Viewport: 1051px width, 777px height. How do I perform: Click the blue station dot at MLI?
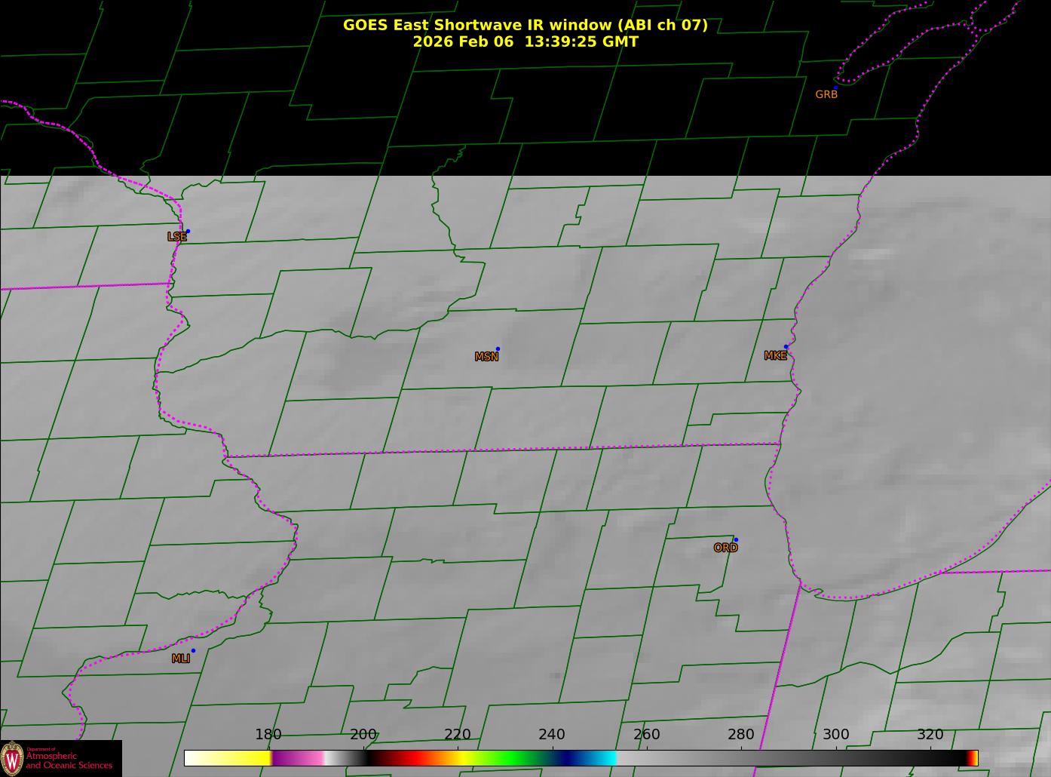[193, 650]
